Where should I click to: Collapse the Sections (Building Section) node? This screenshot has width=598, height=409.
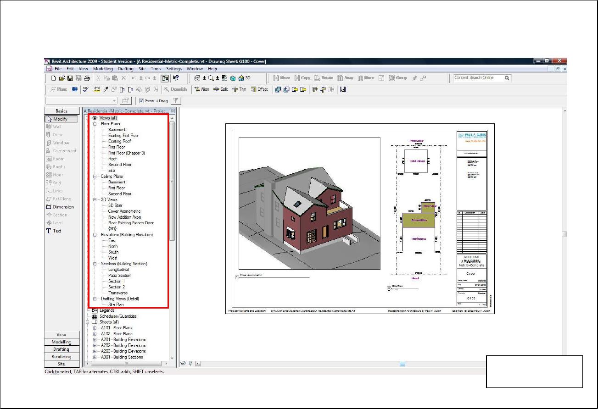[x=95, y=264]
